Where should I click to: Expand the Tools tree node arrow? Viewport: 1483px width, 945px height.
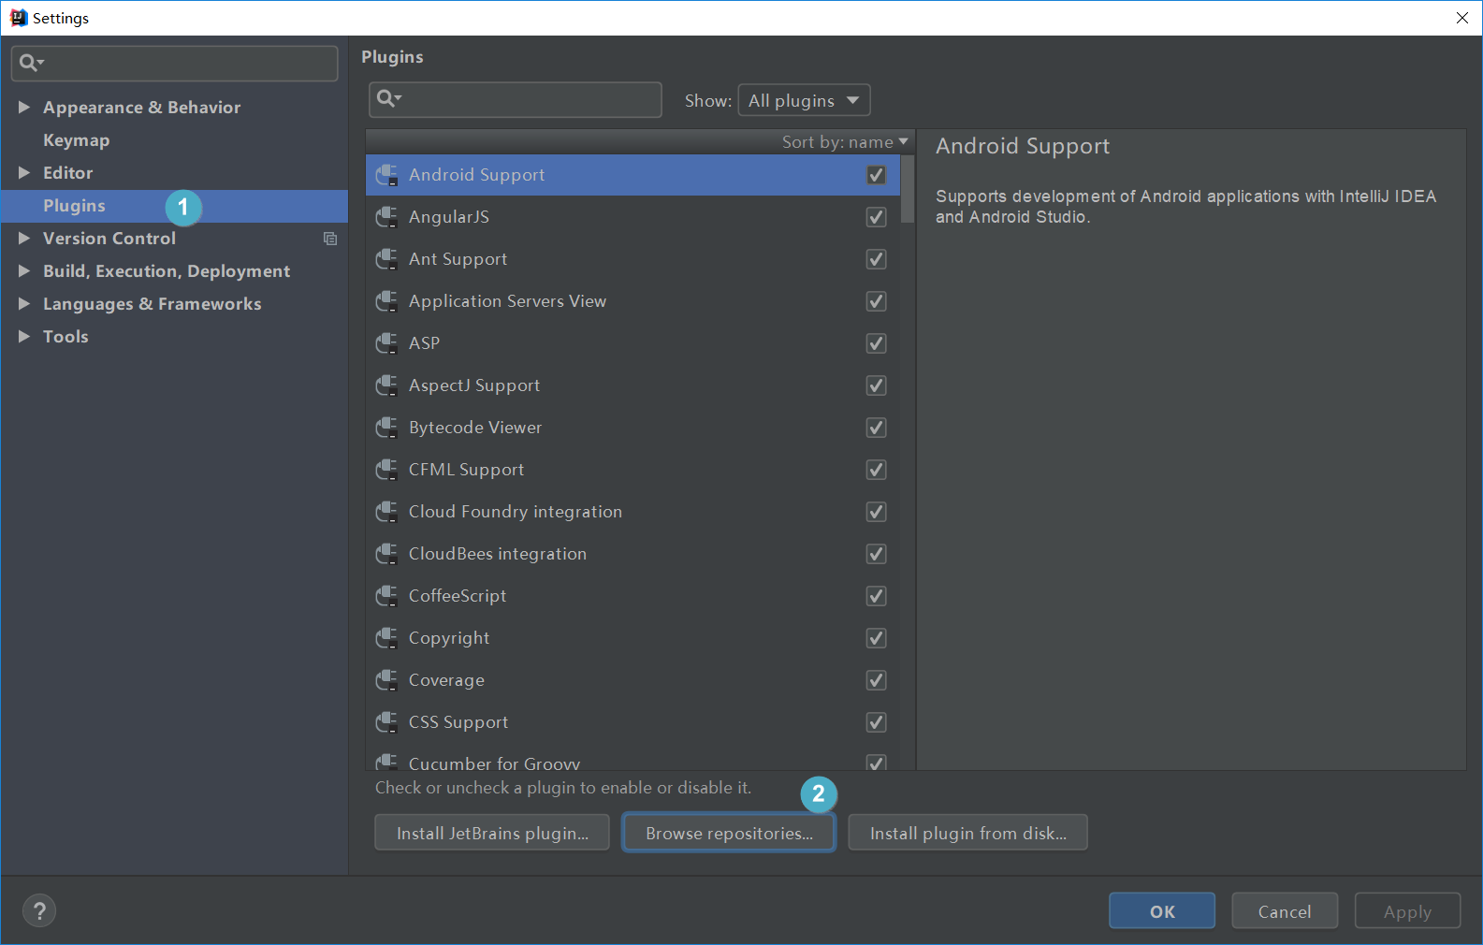click(24, 337)
